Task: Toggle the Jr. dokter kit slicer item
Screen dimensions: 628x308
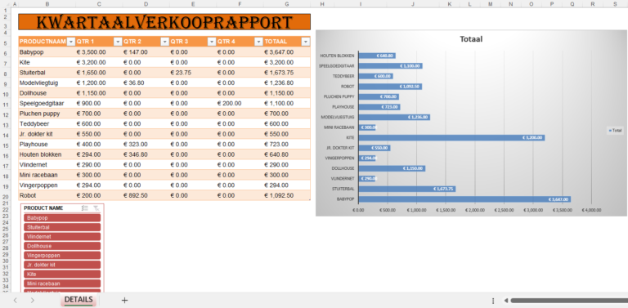Action: click(62, 265)
